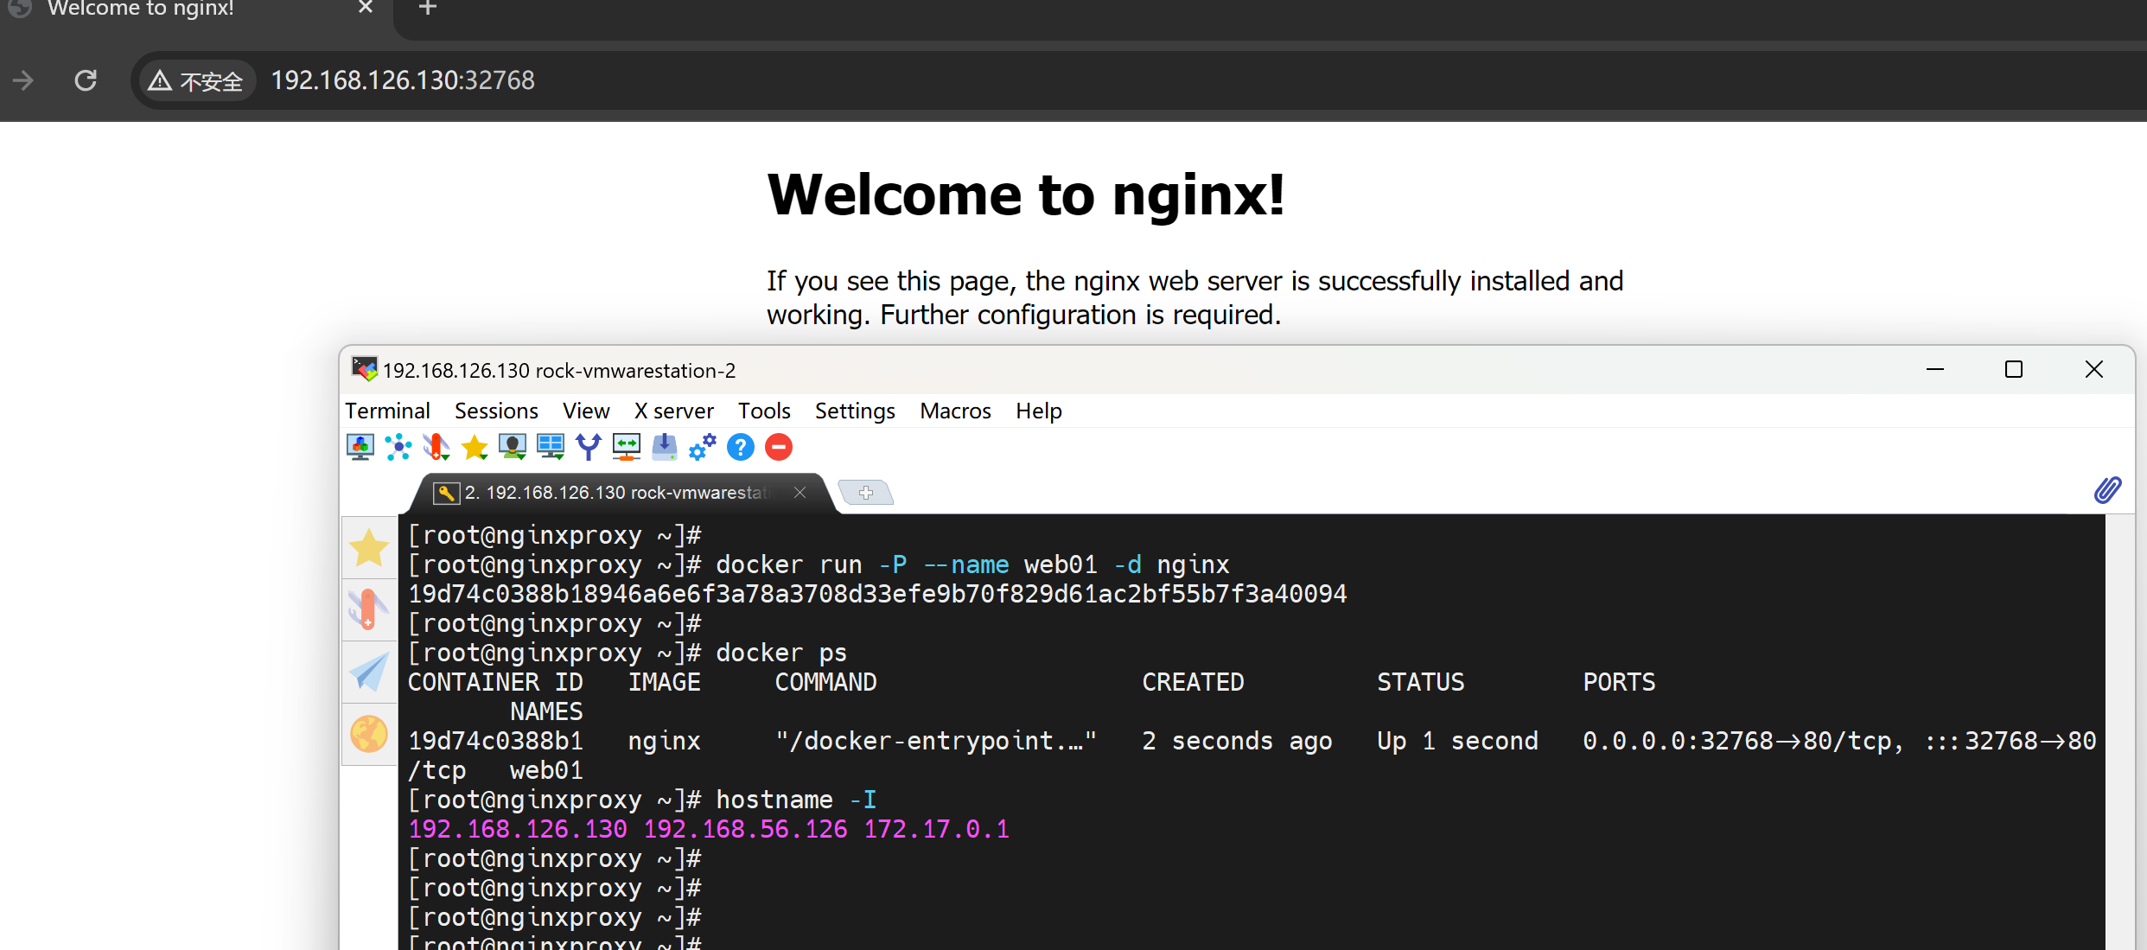
Task: Open the Macros menu
Action: (955, 411)
